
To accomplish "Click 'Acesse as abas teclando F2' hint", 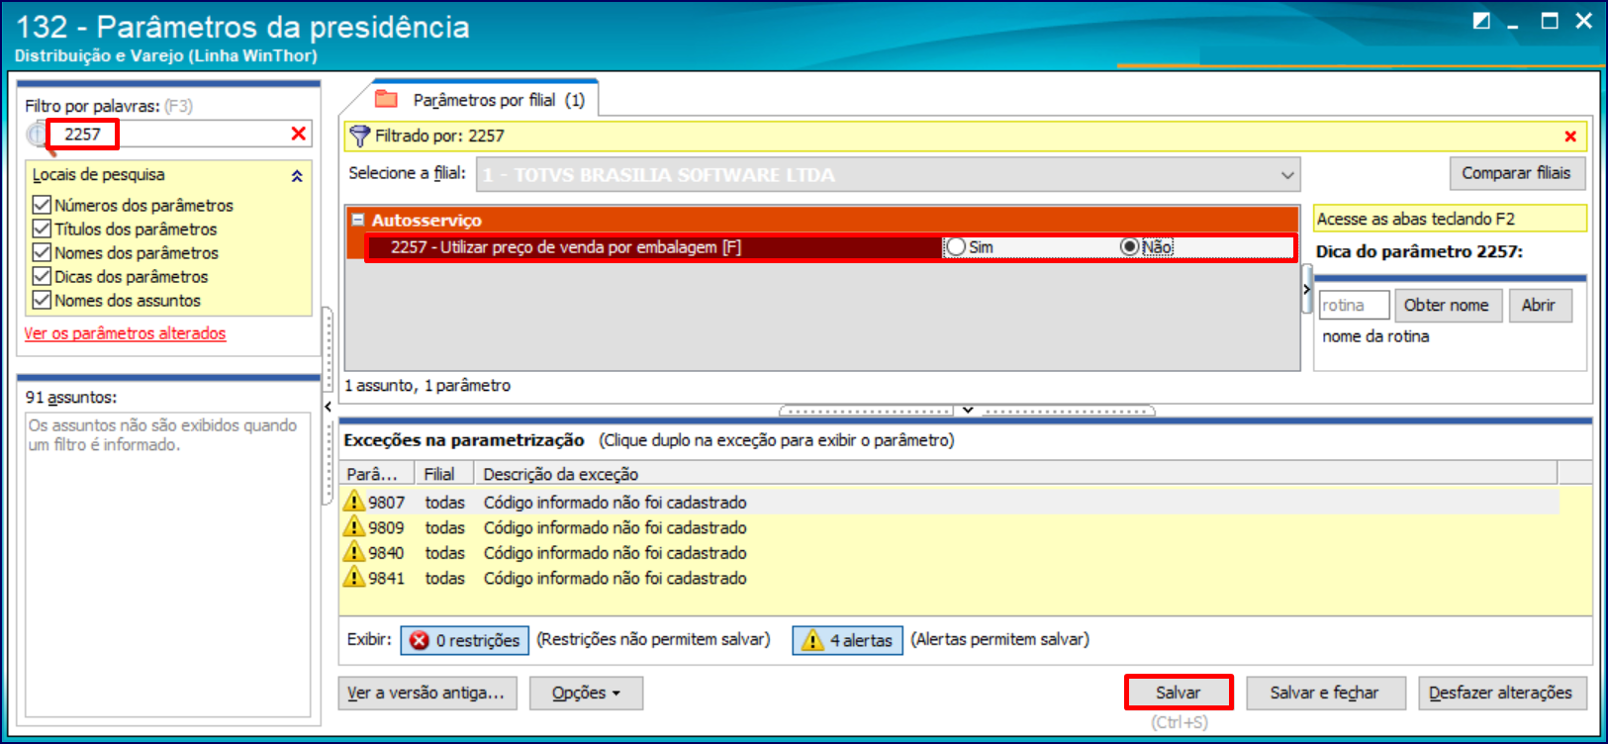I will (x=1450, y=219).
